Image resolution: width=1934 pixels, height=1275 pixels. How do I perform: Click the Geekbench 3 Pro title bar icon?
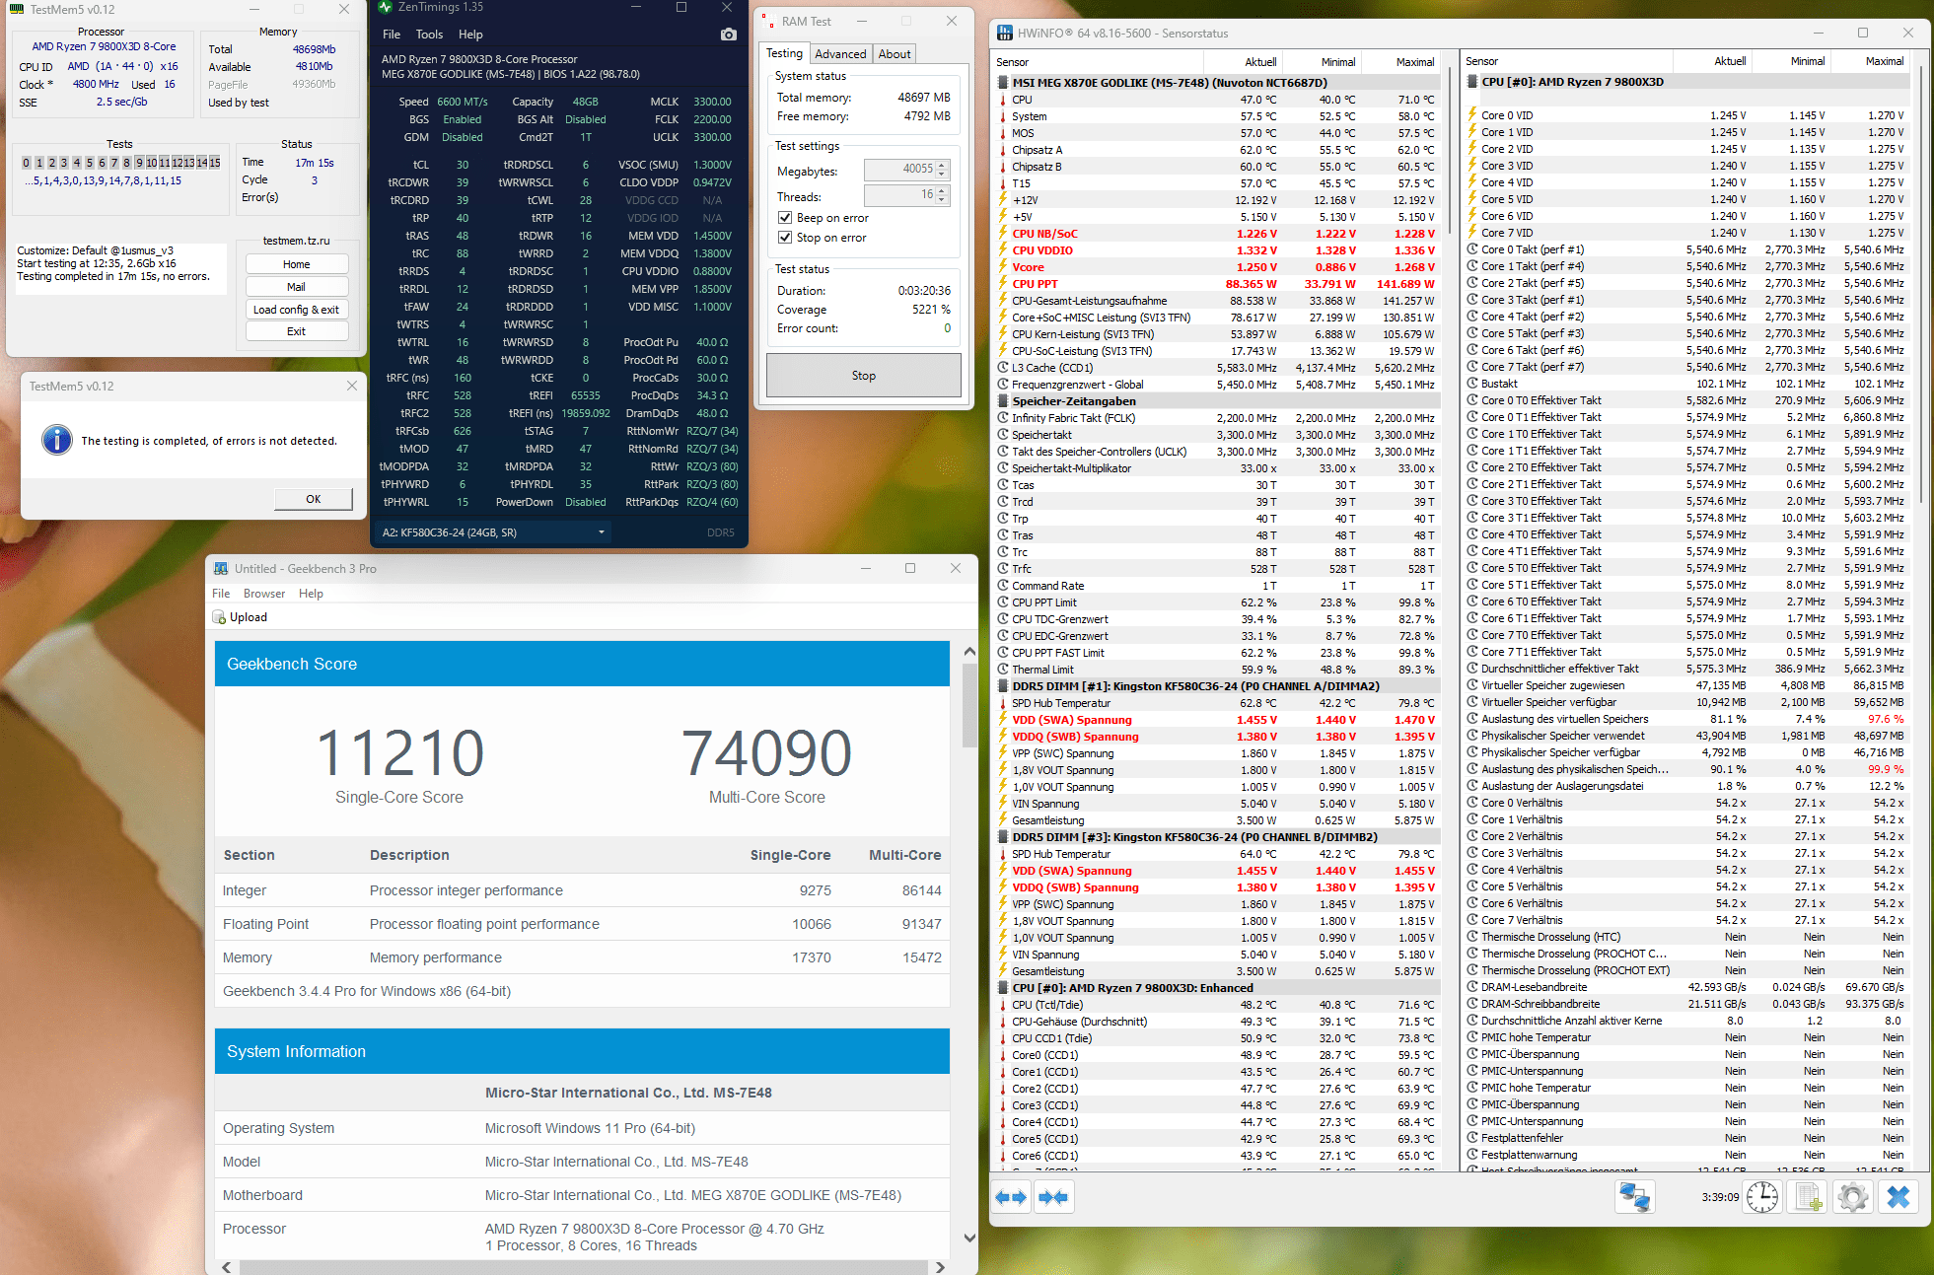[x=221, y=569]
